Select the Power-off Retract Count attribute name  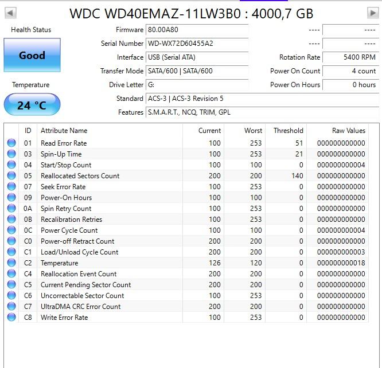tap(77, 241)
